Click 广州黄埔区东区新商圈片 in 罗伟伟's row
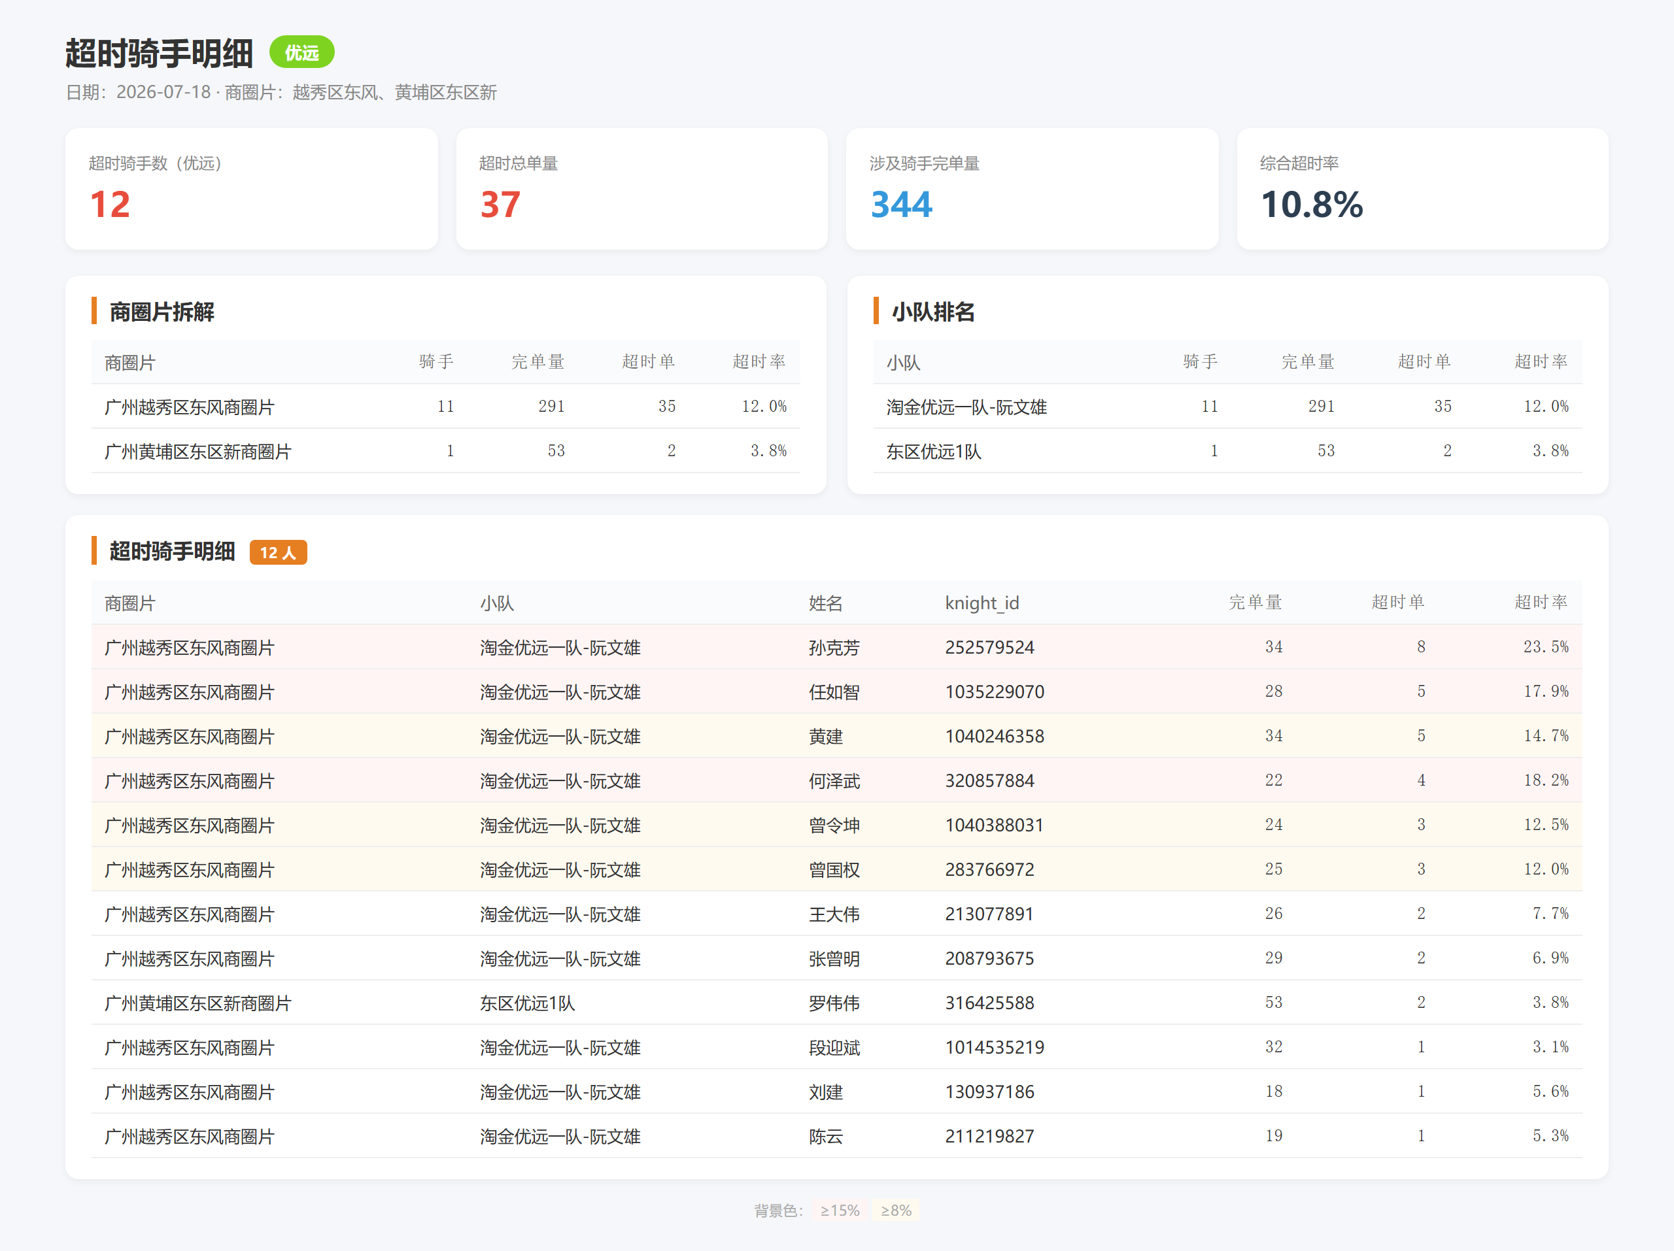 pos(197,1003)
